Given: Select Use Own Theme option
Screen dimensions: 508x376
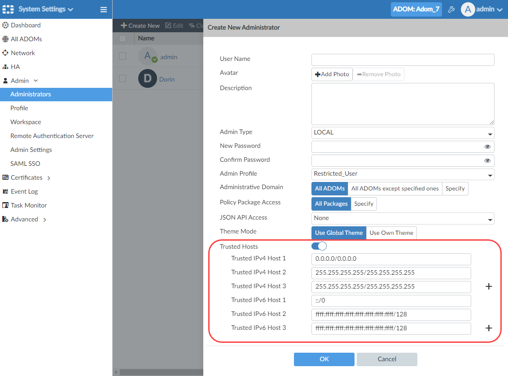Looking at the screenshot, I should [391, 233].
